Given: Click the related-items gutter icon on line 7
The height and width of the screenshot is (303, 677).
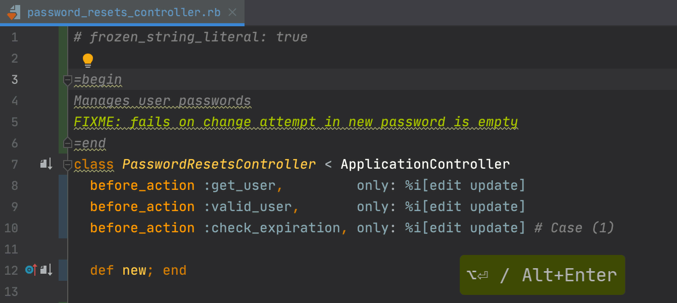Looking at the screenshot, I should (x=46, y=164).
